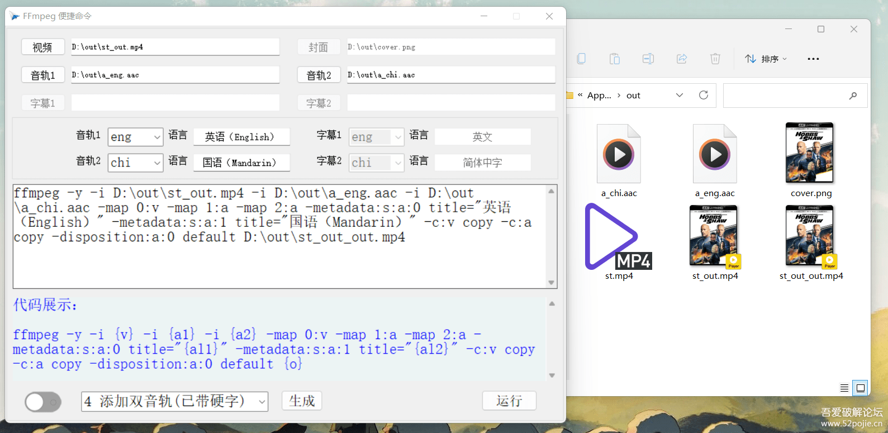
Task: Select the st.mp4 file icon
Action: pos(619,236)
